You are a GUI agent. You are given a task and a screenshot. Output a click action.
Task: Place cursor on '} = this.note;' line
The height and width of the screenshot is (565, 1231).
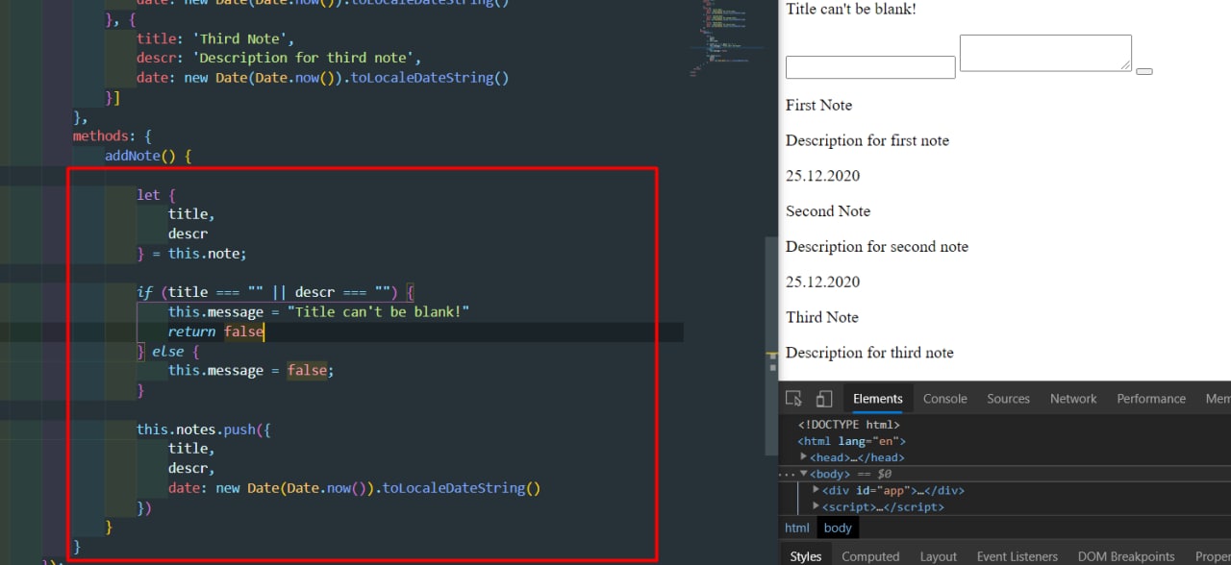[x=191, y=254]
